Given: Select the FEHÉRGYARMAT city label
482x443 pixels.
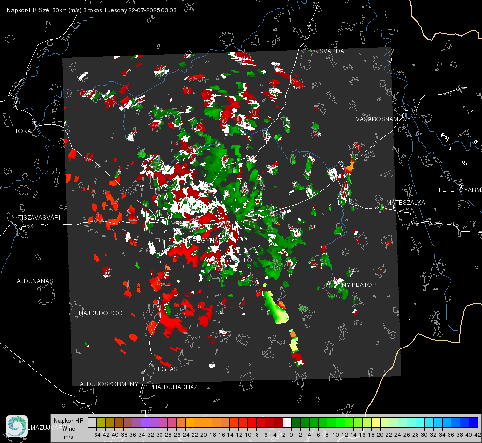Looking at the screenshot, I should click(460, 190).
